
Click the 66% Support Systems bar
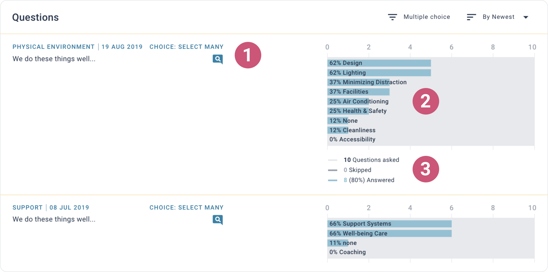click(x=389, y=224)
